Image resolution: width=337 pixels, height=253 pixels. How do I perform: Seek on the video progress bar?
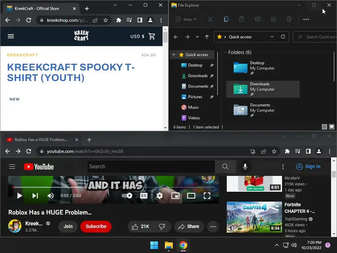pos(114,187)
